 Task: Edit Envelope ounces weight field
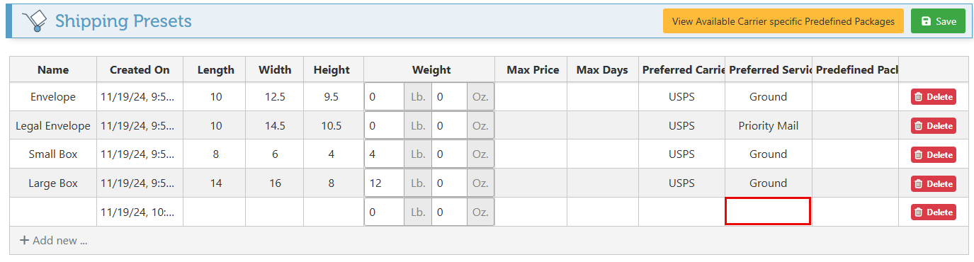(x=450, y=97)
